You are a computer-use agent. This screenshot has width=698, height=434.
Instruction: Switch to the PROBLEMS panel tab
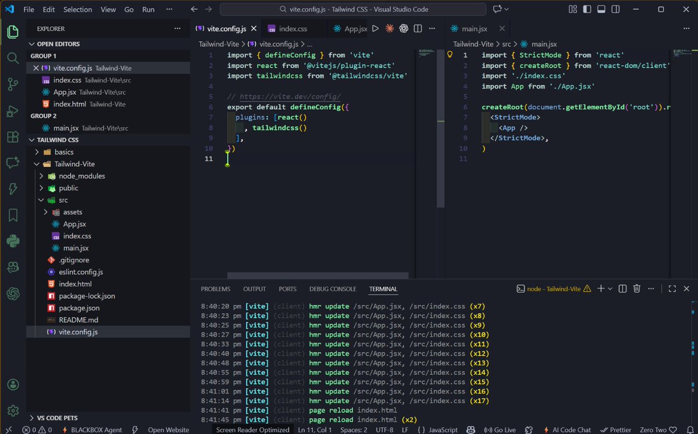(x=215, y=289)
